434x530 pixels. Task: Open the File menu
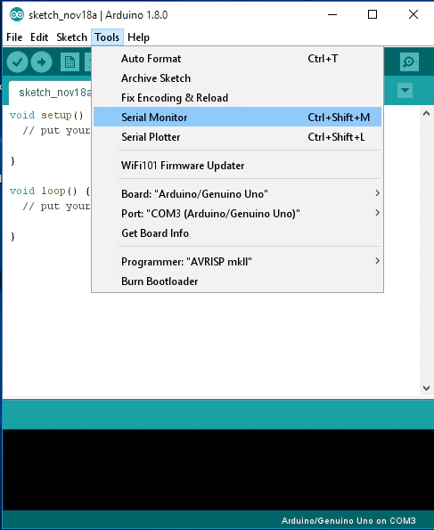[x=14, y=37]
